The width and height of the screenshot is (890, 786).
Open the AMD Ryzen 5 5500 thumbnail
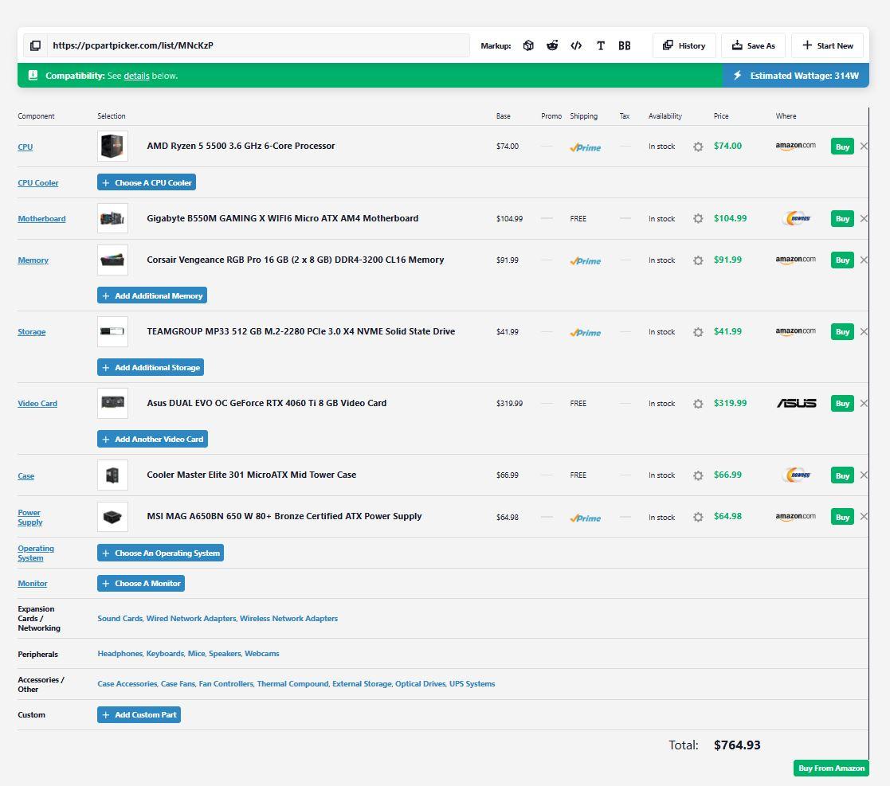click(x=112, y=147)
